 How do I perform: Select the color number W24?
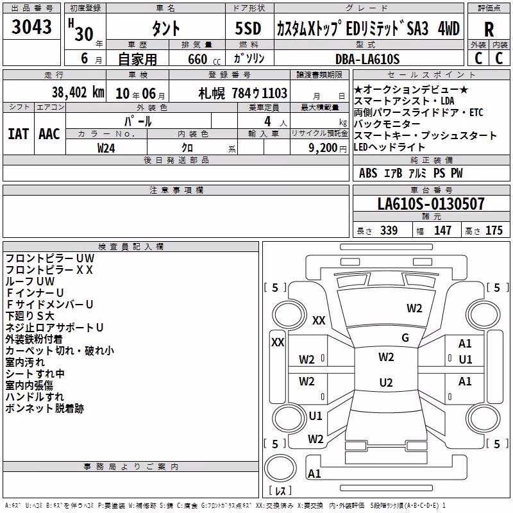[x=106, y=148]
